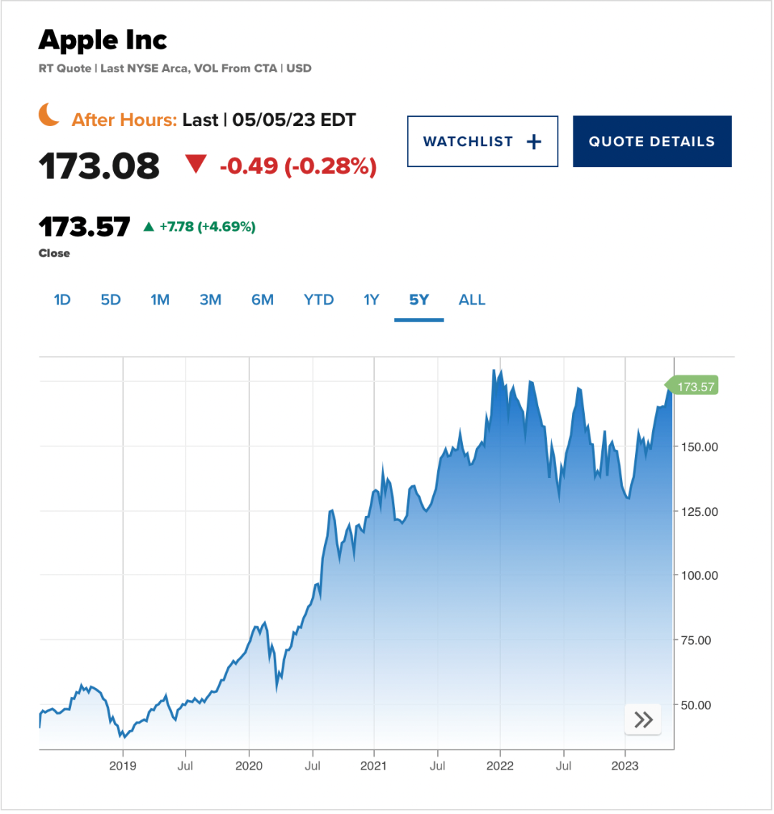The image size is (774, 814).
Task: Click the Apple Inc title
Action: [102, 41]
